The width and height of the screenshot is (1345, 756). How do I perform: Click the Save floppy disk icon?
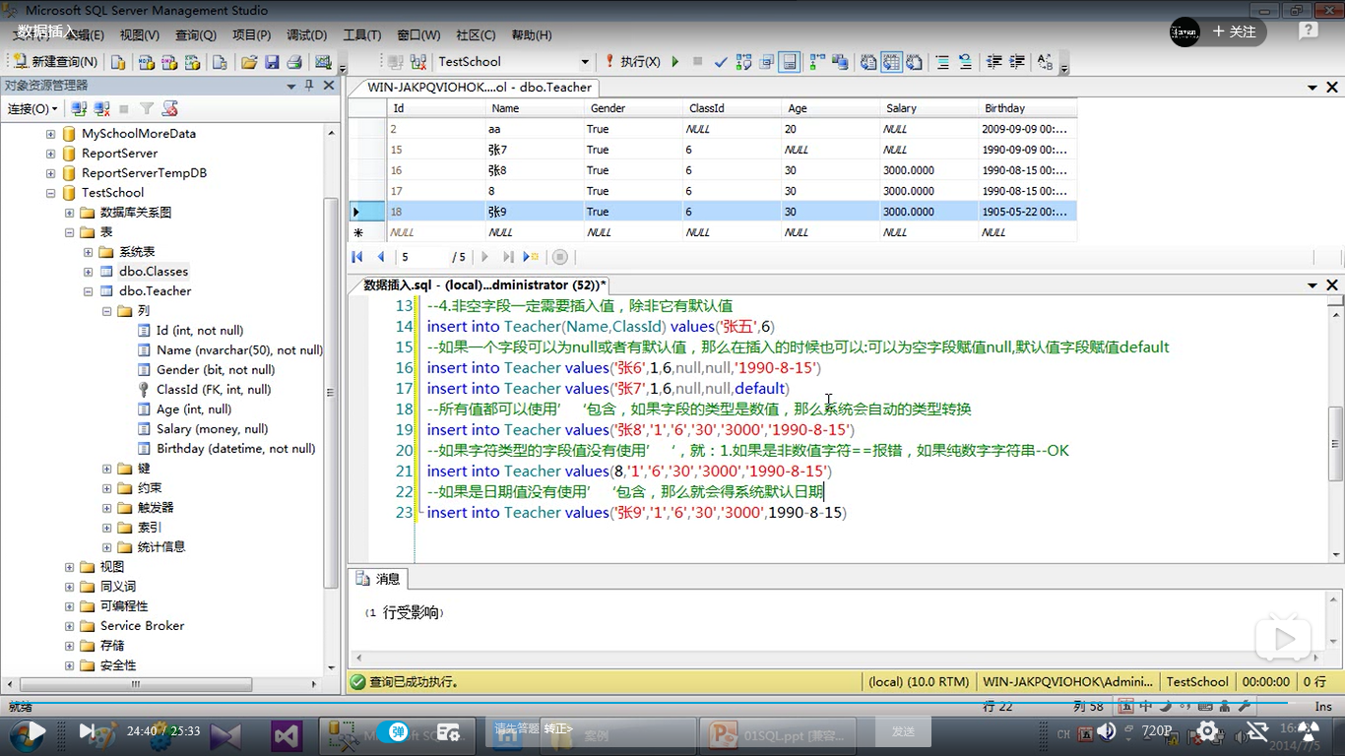click(x=272, y=62)
